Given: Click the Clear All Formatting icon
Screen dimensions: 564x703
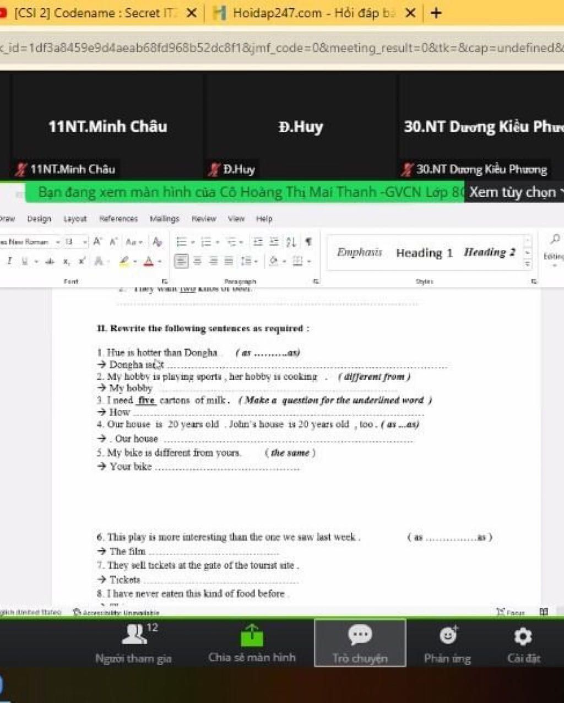Looking at the screenshot, I should pos(158,241).
